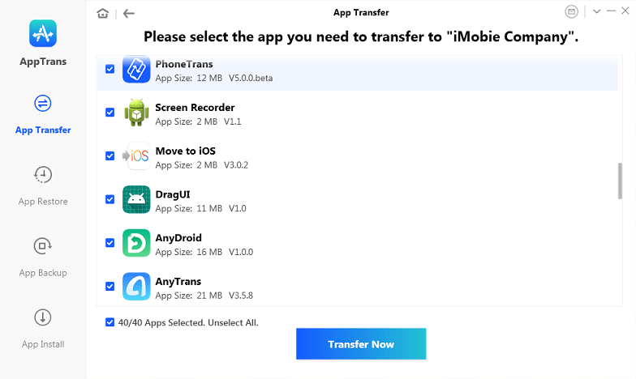Uncheck the Move to iOS checkbox
This screenshot has width=636, height=379.
coord(110,155)
